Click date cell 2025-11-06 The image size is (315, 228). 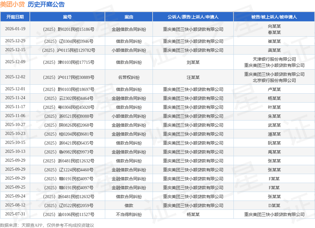tap(15, 116)
